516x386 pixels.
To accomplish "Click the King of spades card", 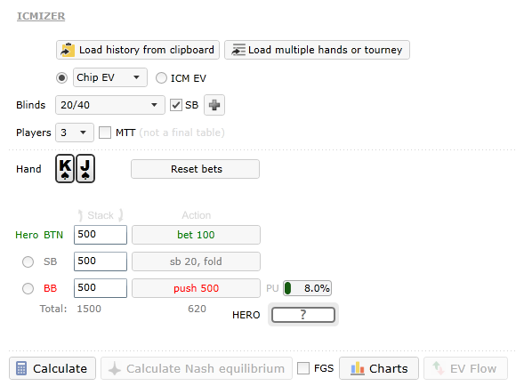I will coord(65,168).
